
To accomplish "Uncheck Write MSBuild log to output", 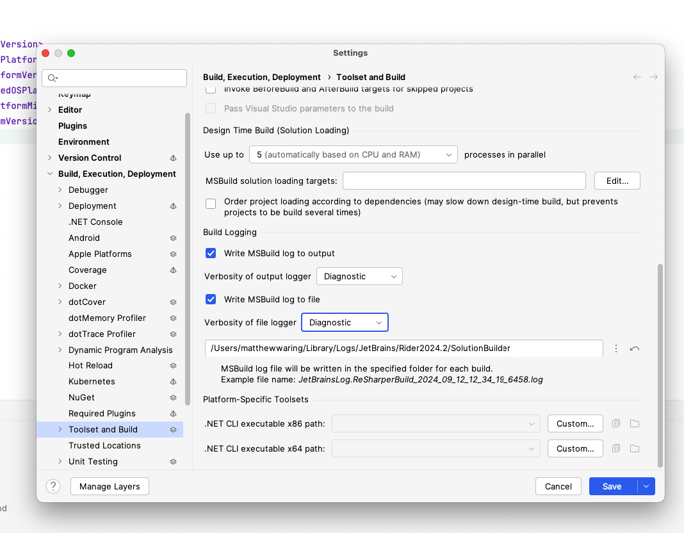I will click(211, 254).
